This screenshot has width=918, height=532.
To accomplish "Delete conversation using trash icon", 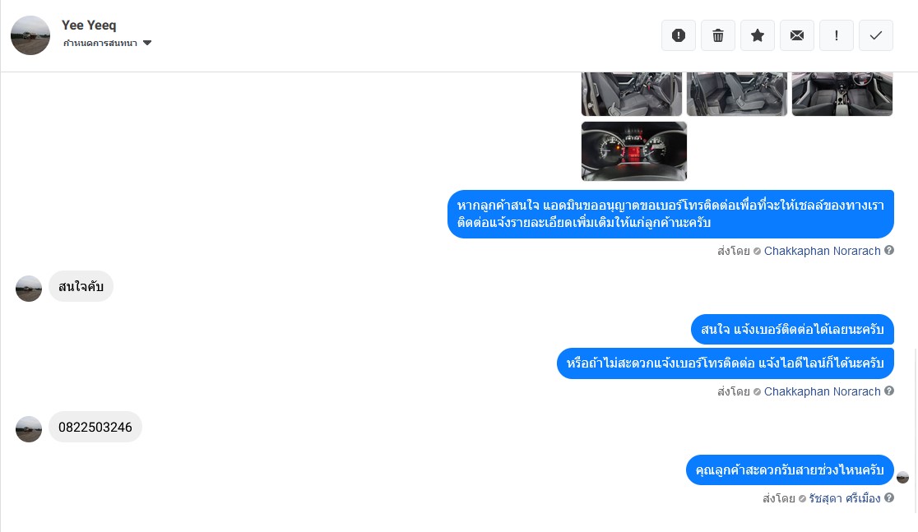I will (x=718, y=35).
